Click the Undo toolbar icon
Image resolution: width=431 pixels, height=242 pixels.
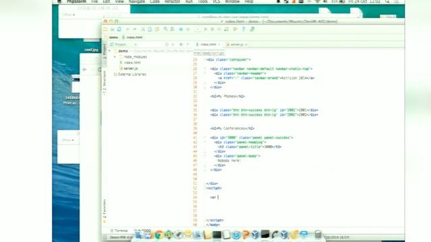click(128, 29)
